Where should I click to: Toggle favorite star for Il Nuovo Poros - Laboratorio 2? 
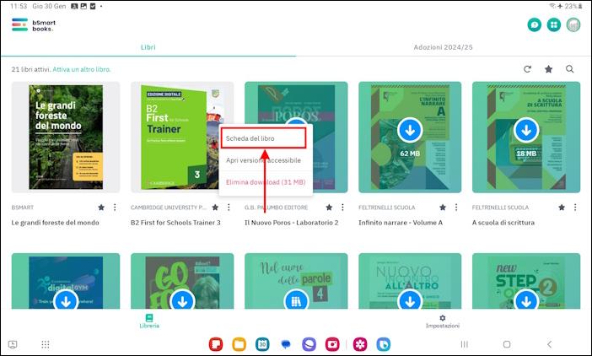point(329,208)
